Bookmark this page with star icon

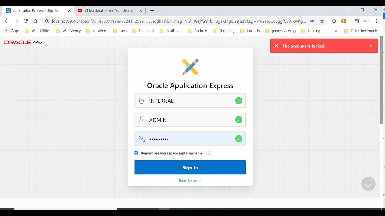(322, 21)
